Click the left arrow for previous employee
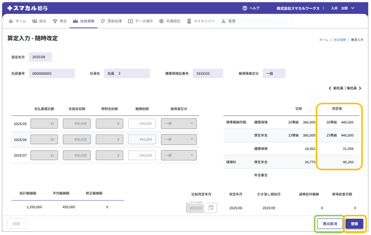Viewport: 371px width, 235px height. click(330, 88)
